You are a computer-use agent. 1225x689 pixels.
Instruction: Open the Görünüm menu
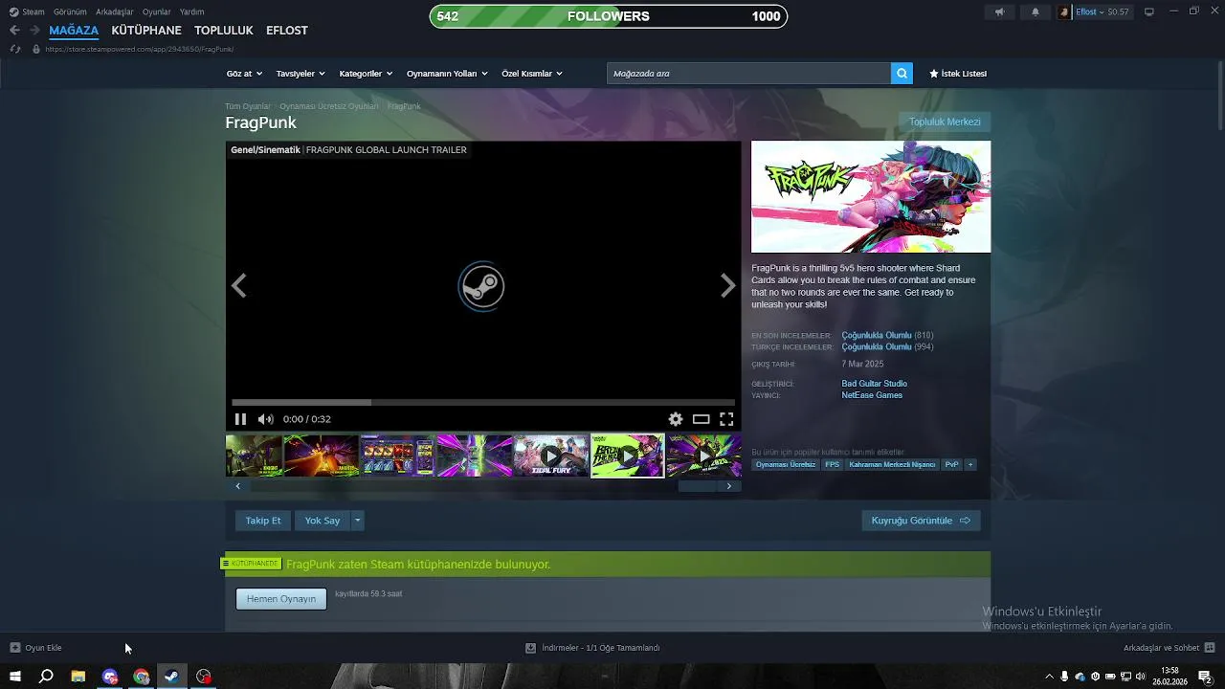pyautogui.click(x=70, y=12)
